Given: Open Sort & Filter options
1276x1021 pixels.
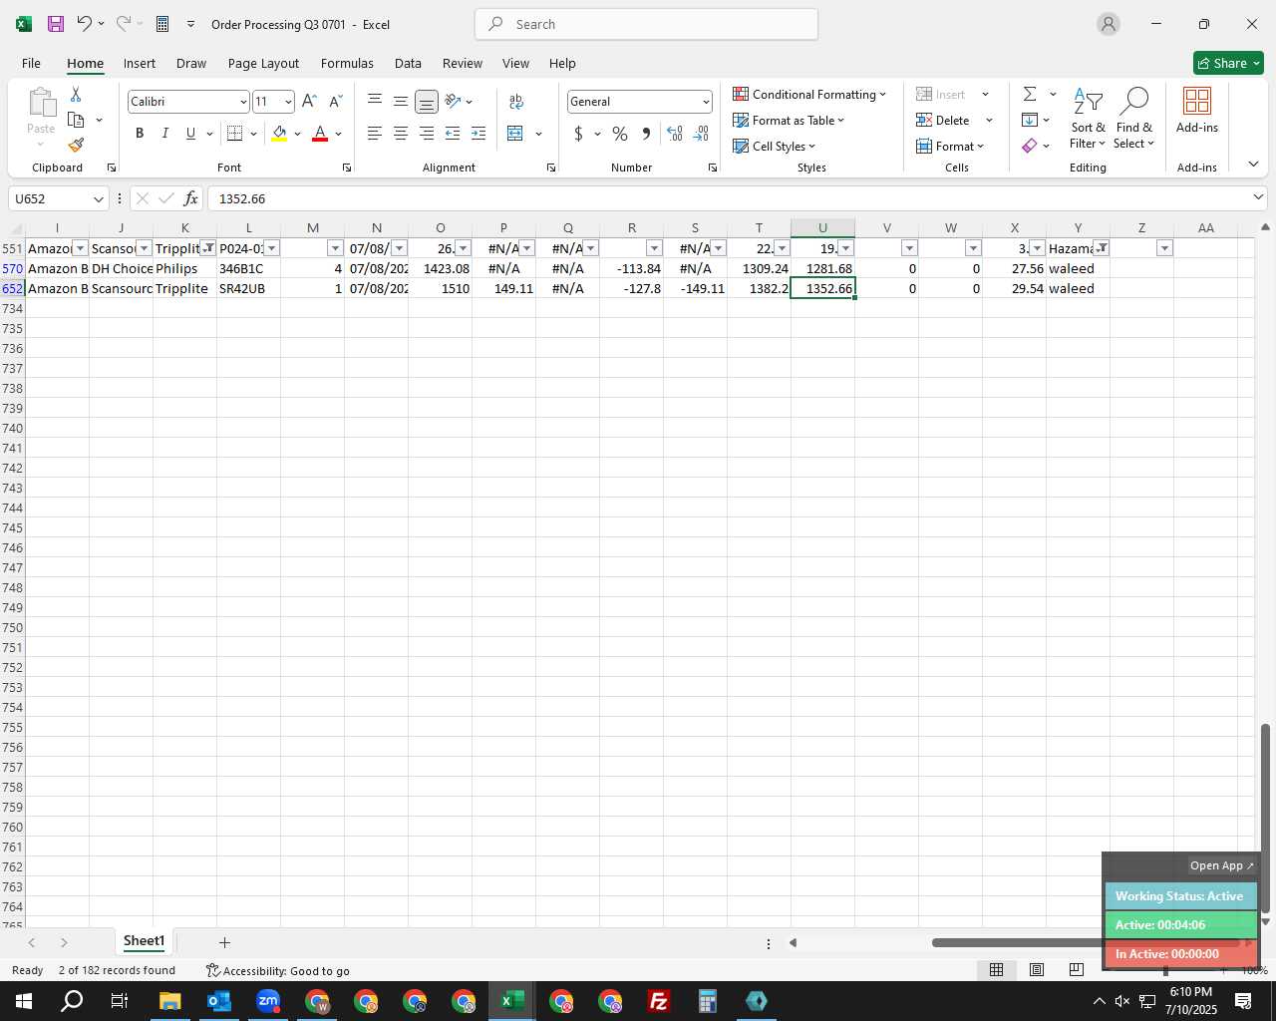Looking at the screenshot, I should pyautogui.click(x=1088, y=119).
